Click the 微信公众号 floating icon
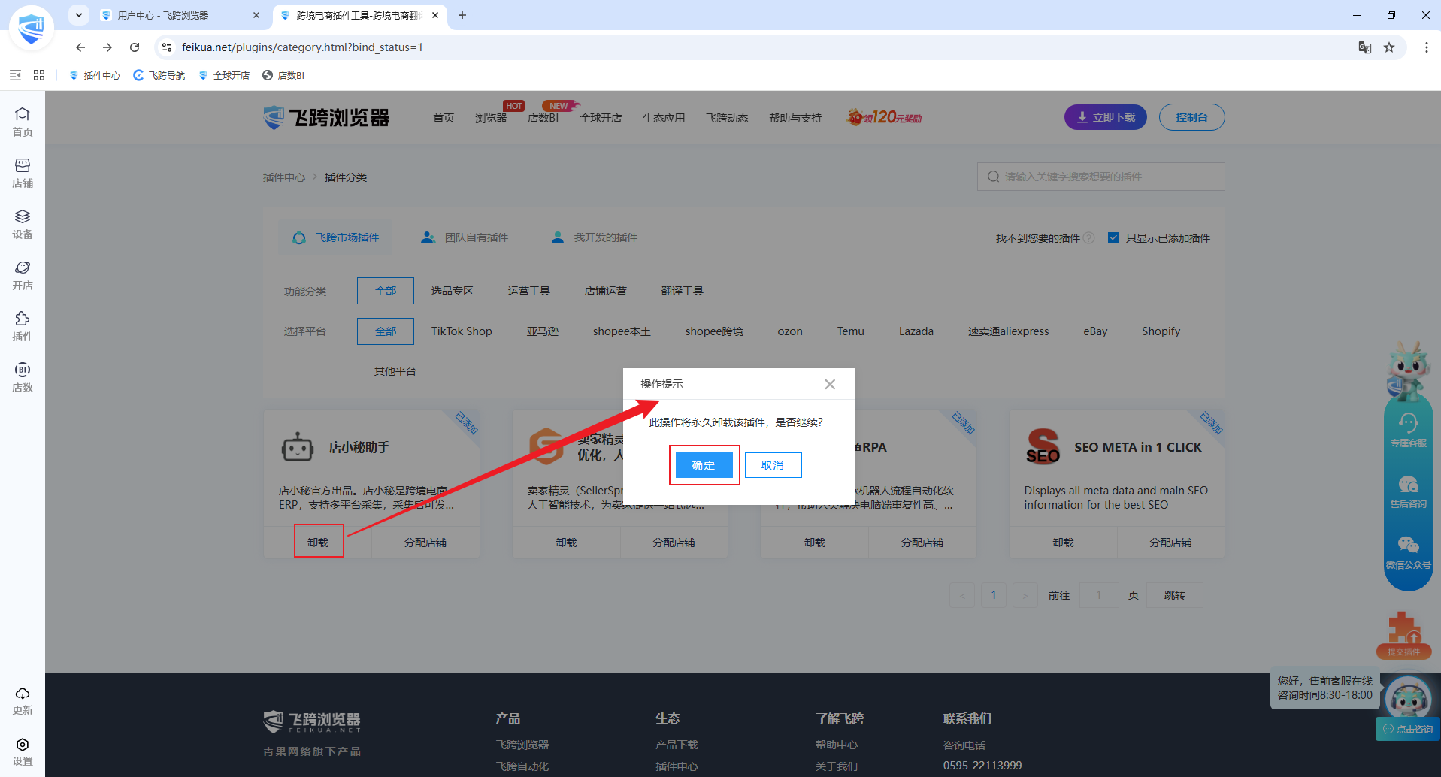The image size is (1441, 777). 1408,553
